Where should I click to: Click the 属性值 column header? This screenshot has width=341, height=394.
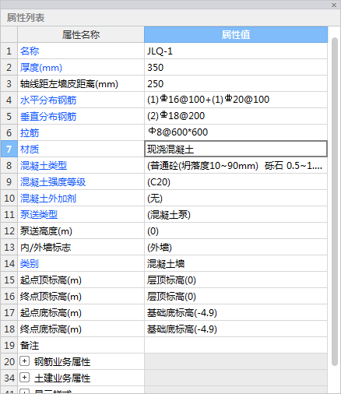(236, 34)
